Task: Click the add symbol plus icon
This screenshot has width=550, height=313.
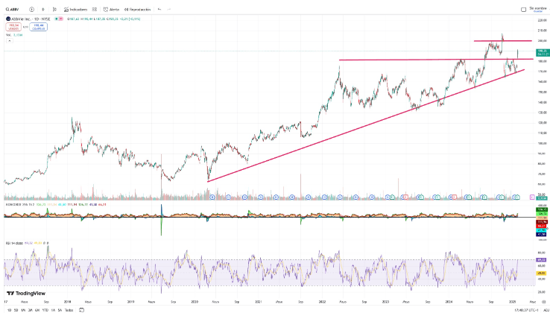Action: click(32, 9)
